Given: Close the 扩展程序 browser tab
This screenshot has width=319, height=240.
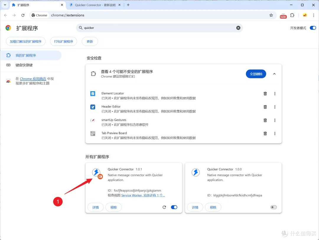Looking at the screenshot, I should point(62,5).
